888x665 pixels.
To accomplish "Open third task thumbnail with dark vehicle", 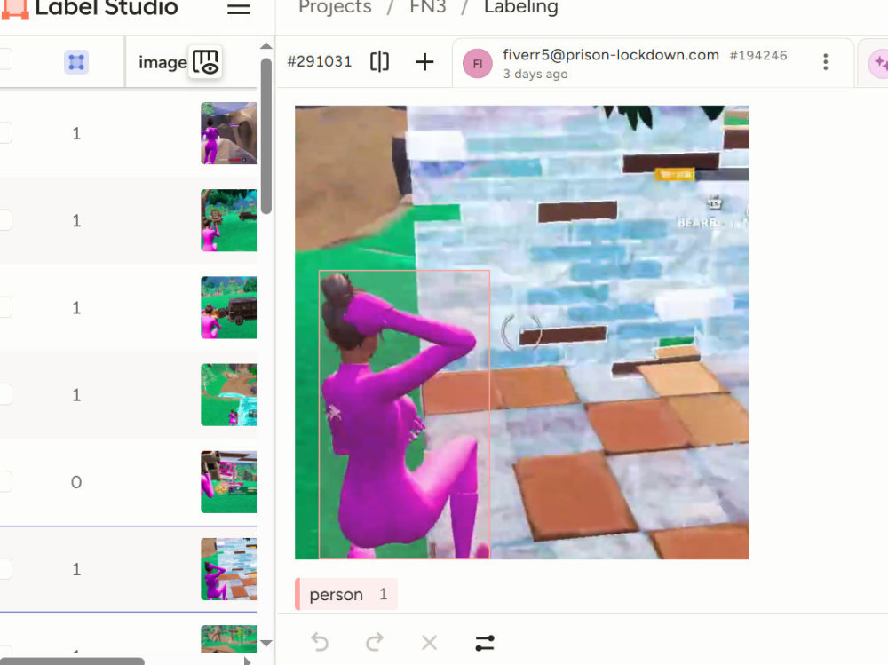I will (229, 307).
